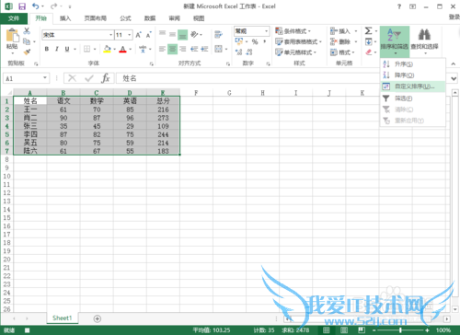Toggle middle vertical alignment
The image size is (460, 335).
tap(172, 34)
